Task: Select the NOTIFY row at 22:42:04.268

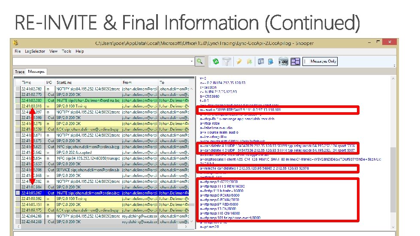Action: tap(102, 216)
